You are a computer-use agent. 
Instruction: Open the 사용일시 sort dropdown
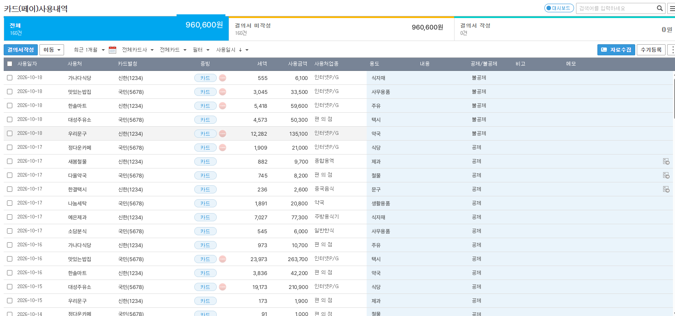[232, 50]
